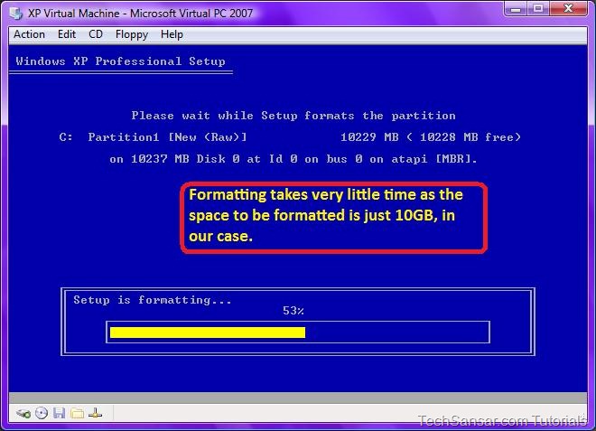596x431 pixels.
Task: Click the 53% progress label
Action: tap(293, 311)
